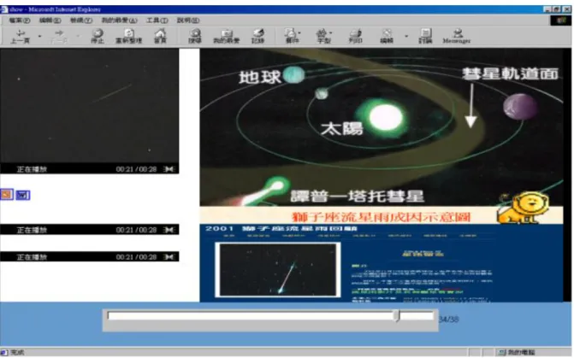The width and height of the screenshot is (574, 358).
Task: Print the page with 列印 icon
Action: point(355,37)
